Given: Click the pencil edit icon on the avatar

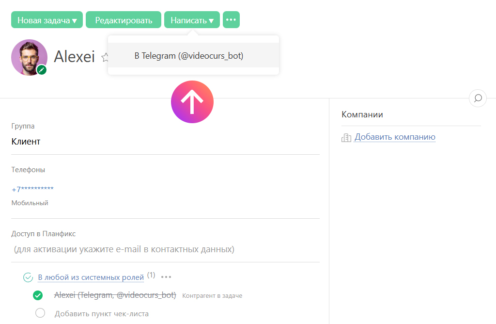Looking at the screenshot, I should pos(42,70).
